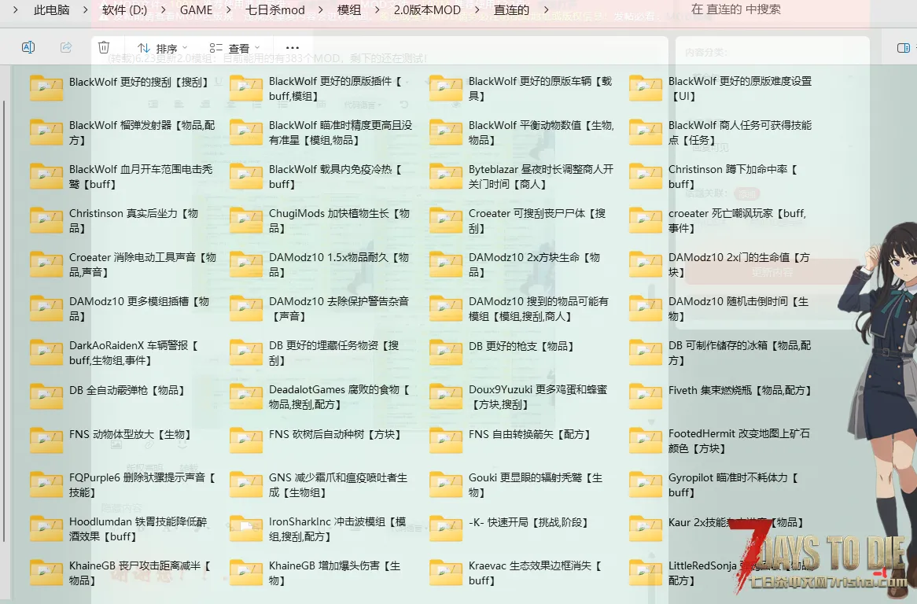The width and height of the screenshot is (917, 604).
Task: Click folder name DAModz10 搜到的物品可能有模组
Action: click(x=538, y=309)
